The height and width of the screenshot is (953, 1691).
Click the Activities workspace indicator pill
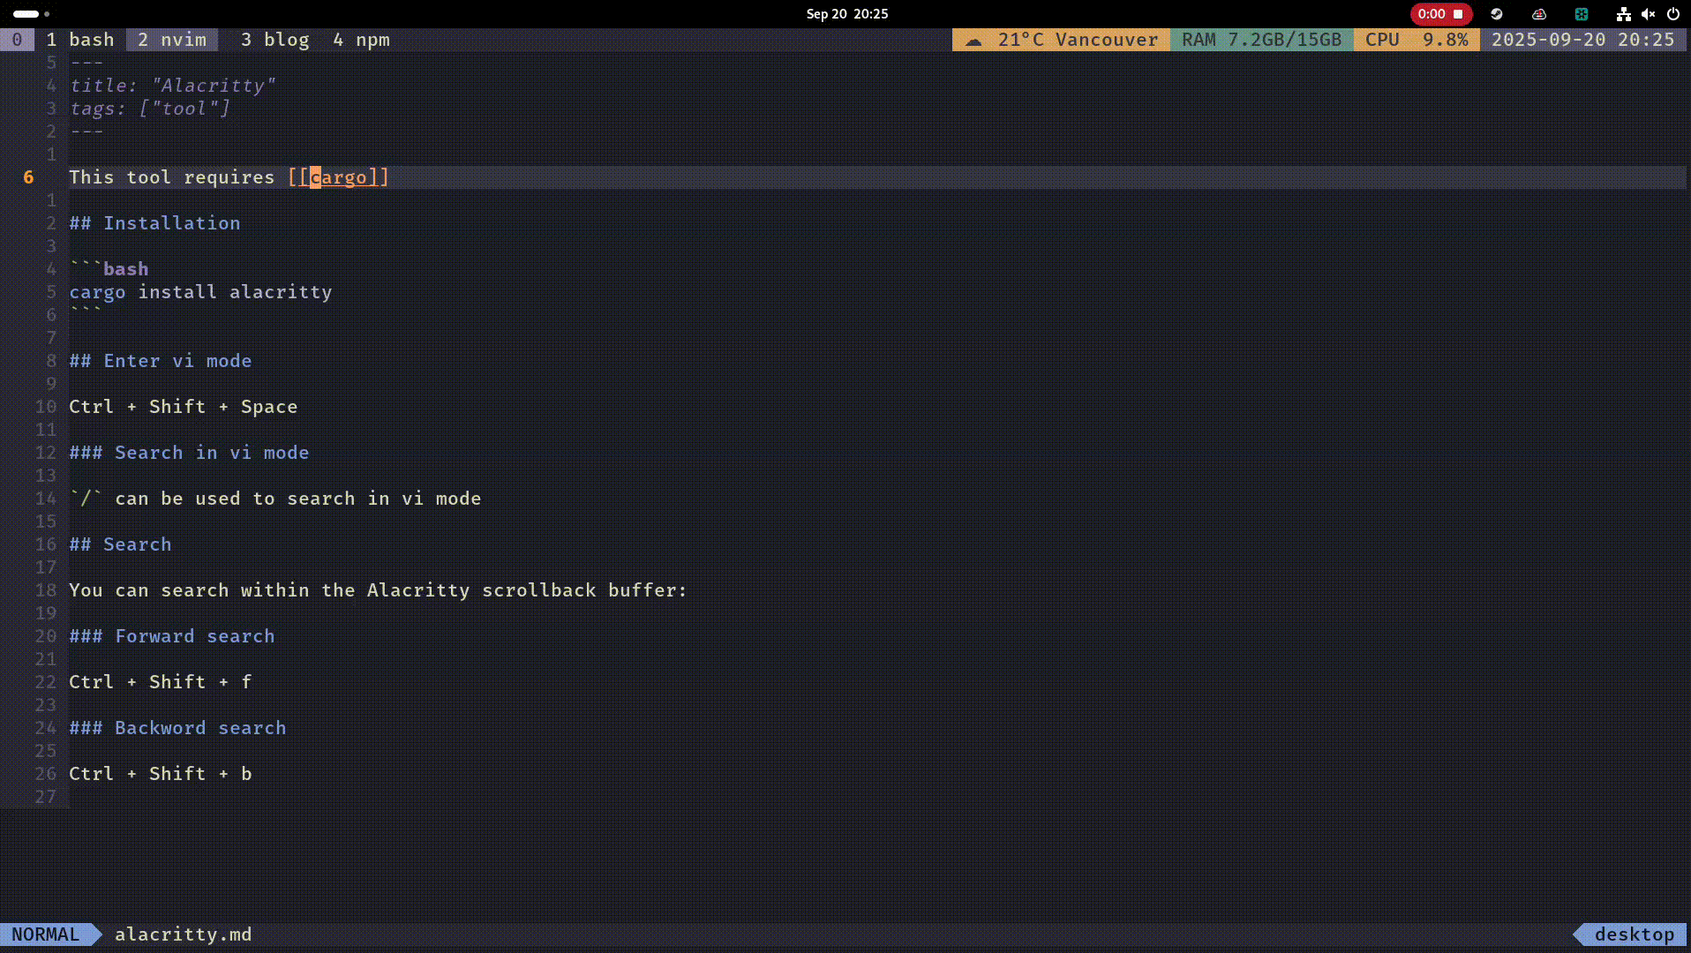pyautogui.click(x=26, y=14)
